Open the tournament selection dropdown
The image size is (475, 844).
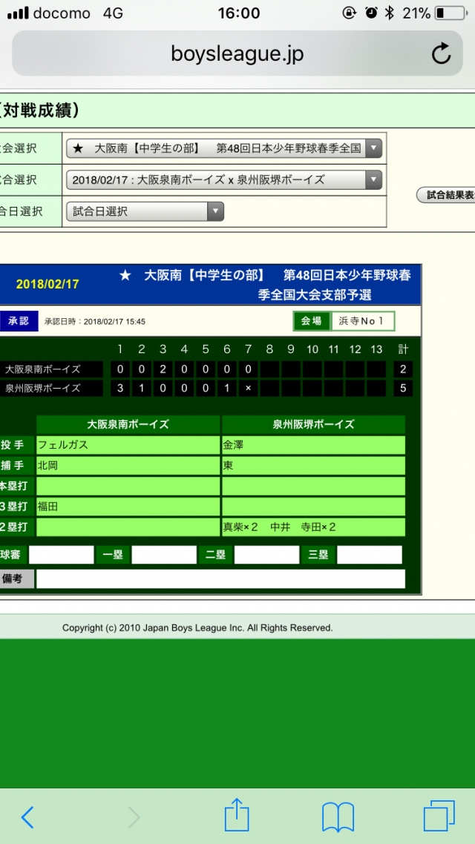click(x=224, y=148)
